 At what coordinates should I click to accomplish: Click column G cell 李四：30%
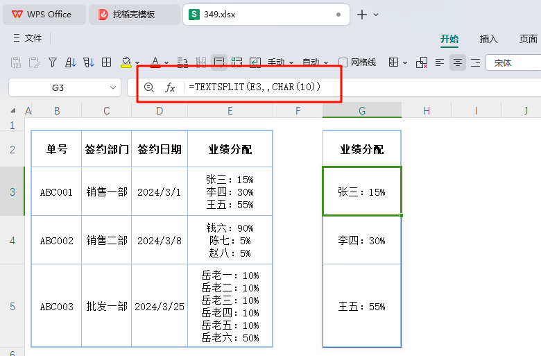tap(362, 240)
